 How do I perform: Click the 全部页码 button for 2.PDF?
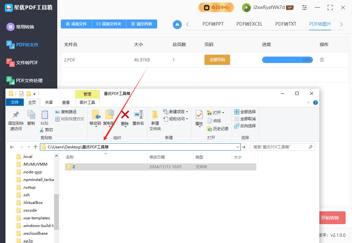point(217,60)
